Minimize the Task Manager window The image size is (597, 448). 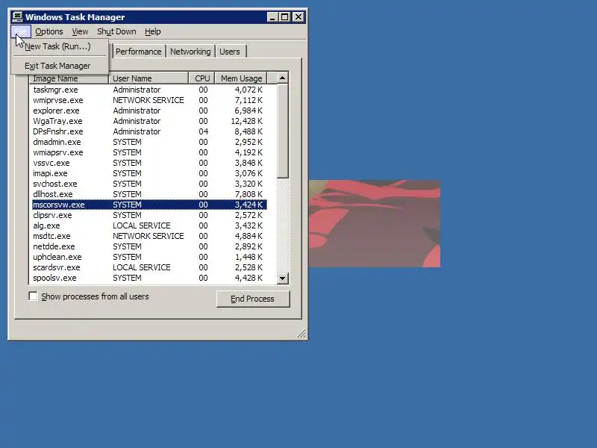[272, 17]
